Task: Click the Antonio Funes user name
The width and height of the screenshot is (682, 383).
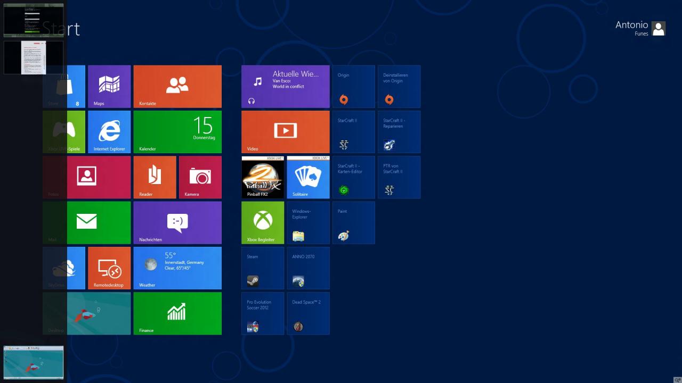Action: [x=632, y=28]
